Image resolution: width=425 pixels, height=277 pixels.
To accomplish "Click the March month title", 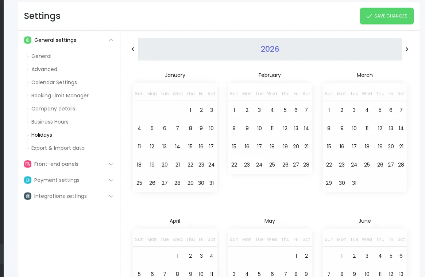I will tap(364, 75).
